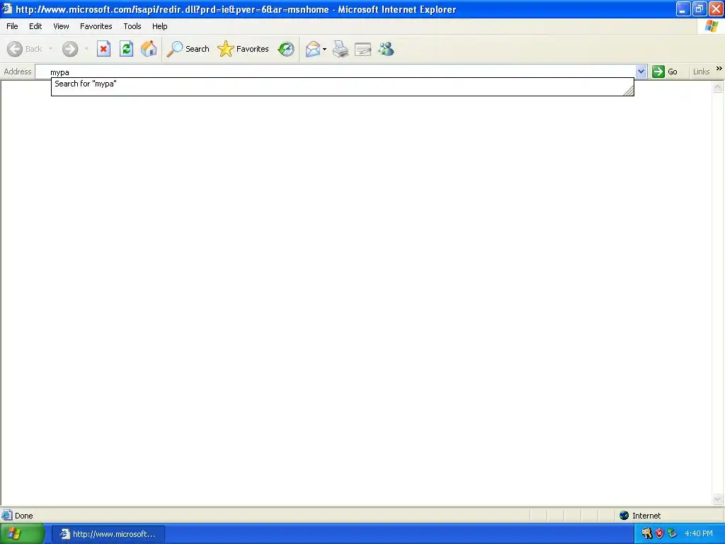Viewport: 725px width, 544px height.
Task: Click the Internet zone globe icon
Action: 624,516
